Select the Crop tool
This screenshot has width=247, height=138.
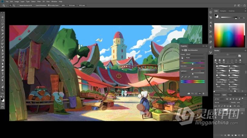point(2,30)
